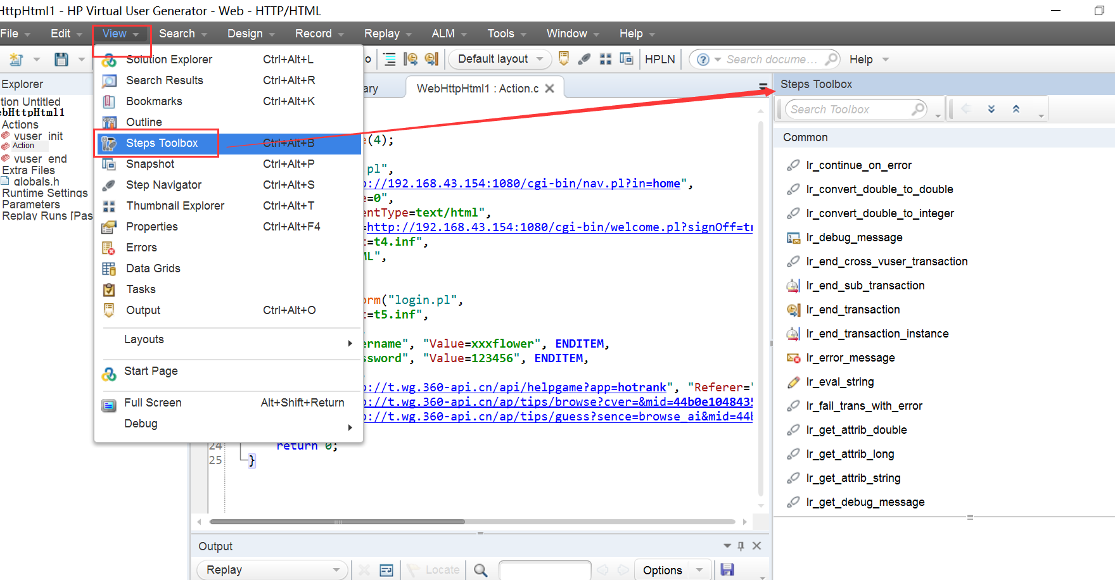Click the start transaction toolbar icon

[411, 60]
